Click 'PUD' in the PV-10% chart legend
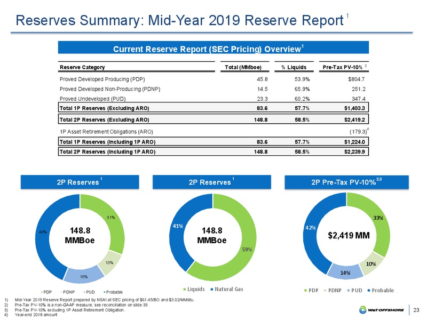This screenshot has height=320, width=427. (x=357, y=291)
